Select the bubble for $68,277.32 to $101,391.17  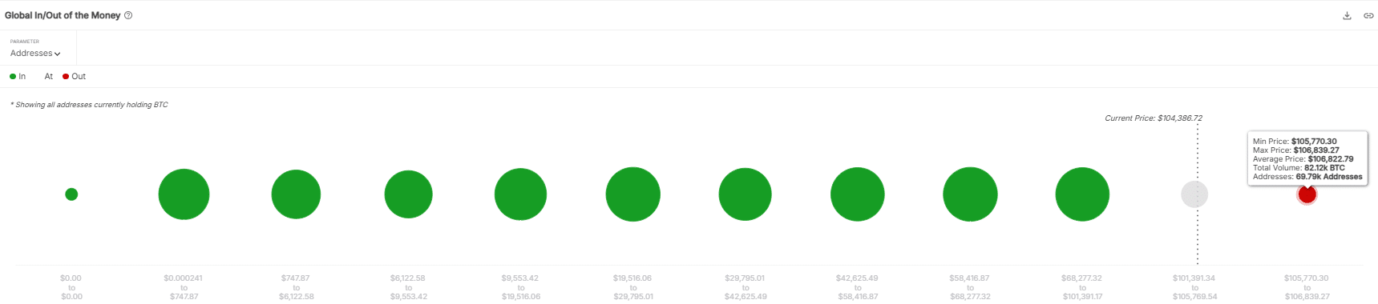click(x=1082, y=194)
